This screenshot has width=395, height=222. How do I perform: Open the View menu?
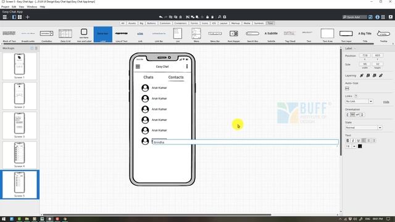(x=22, y=7)
